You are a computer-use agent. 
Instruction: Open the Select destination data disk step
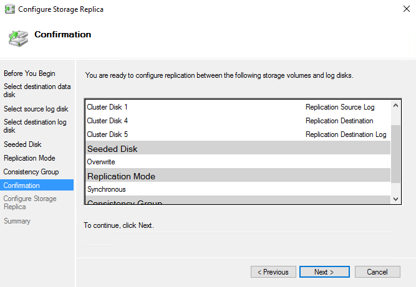click(x=37, y=90)
